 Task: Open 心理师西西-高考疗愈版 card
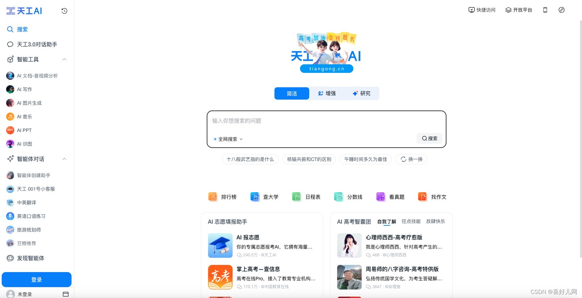(391, 245)
